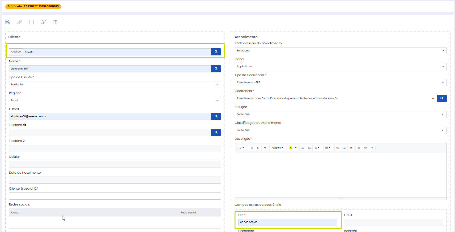455x232 pixels.
Task: Expand the Solução select dropdown
Action: coord(341,114)
